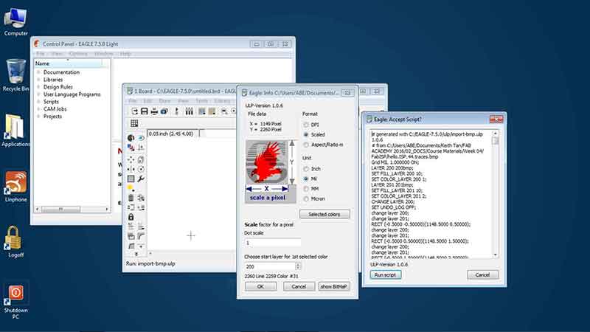Select the Move tool in Board palette
This screenshot has width=590, height=332.
click(x=131, y=159)
